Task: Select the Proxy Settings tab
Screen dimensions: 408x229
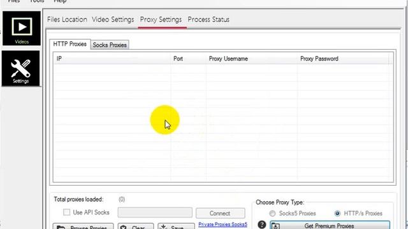Action: 161,20
